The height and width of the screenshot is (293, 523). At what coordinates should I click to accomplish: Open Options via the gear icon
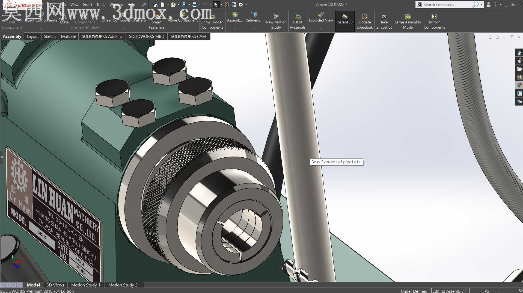click(x=241, y=5)
